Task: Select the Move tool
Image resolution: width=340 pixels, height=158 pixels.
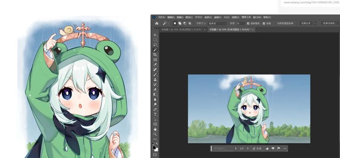Action: point(155,35)
